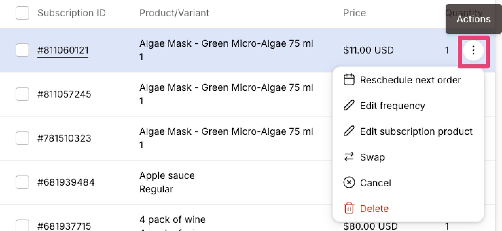Click the calendar icon beside Reschedule next order
502x231 pixels.
pyautogui.click(x=349, y=80)
